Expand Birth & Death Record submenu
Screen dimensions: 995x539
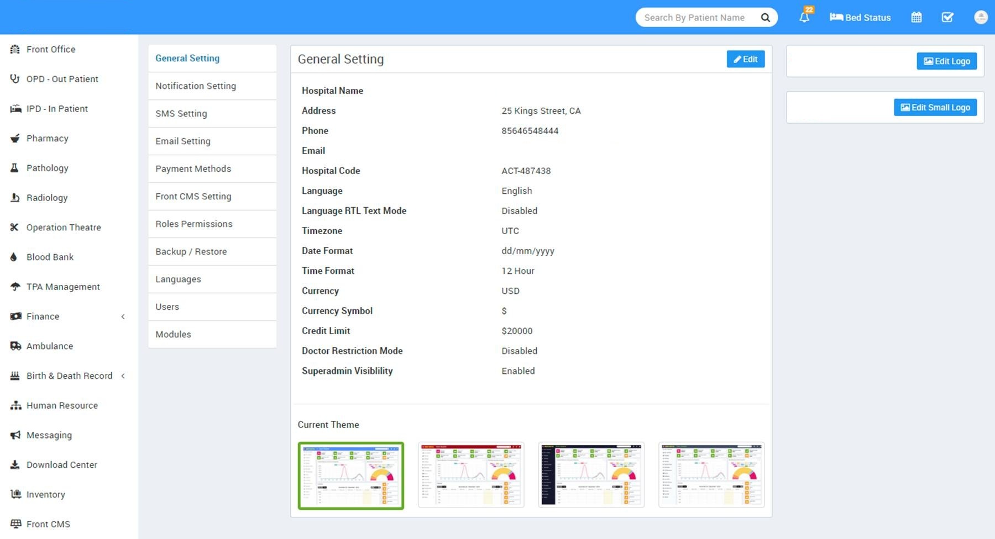click(x=123, y=376)
